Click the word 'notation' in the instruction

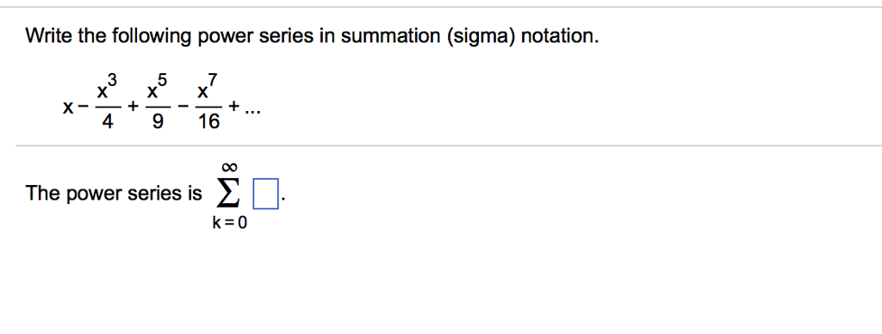pos(557,36)
